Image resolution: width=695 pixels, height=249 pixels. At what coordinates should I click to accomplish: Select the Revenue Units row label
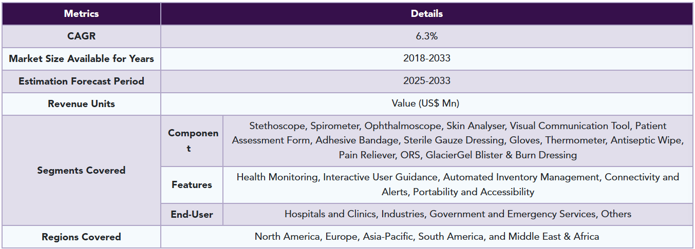81,103
